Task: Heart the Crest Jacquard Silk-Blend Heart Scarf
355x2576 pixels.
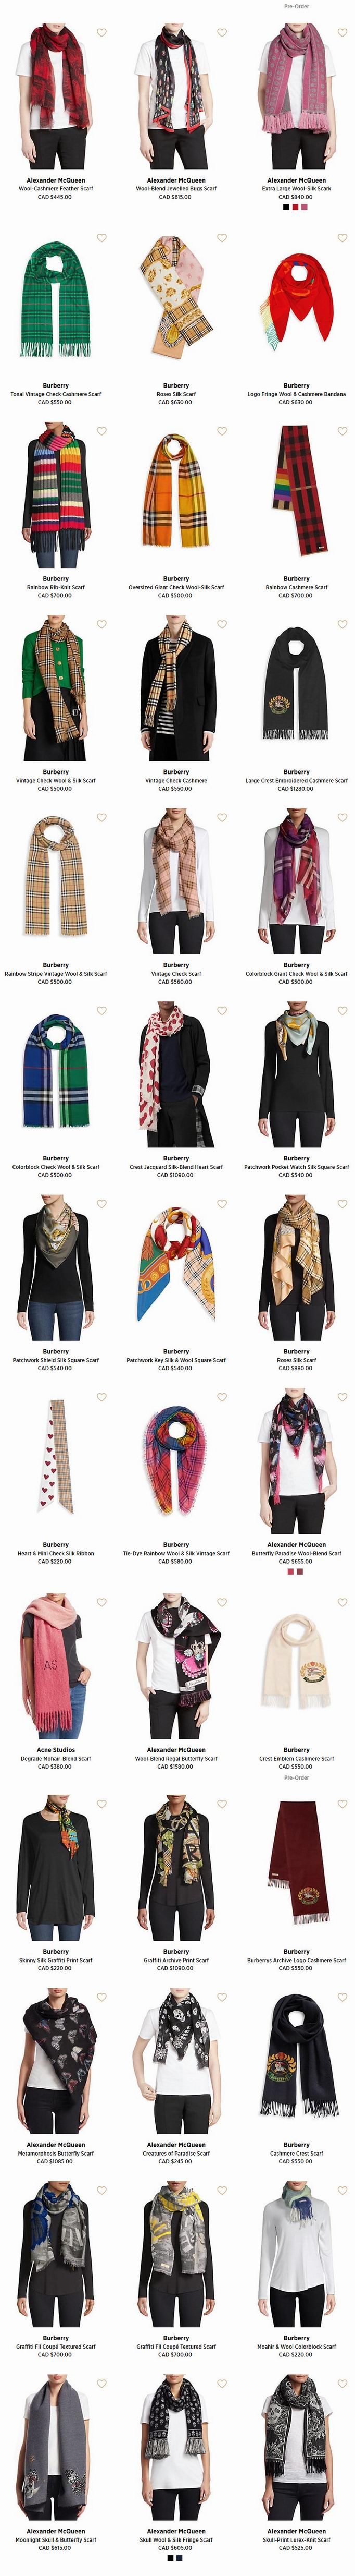Action: [x=222, y=1011]
